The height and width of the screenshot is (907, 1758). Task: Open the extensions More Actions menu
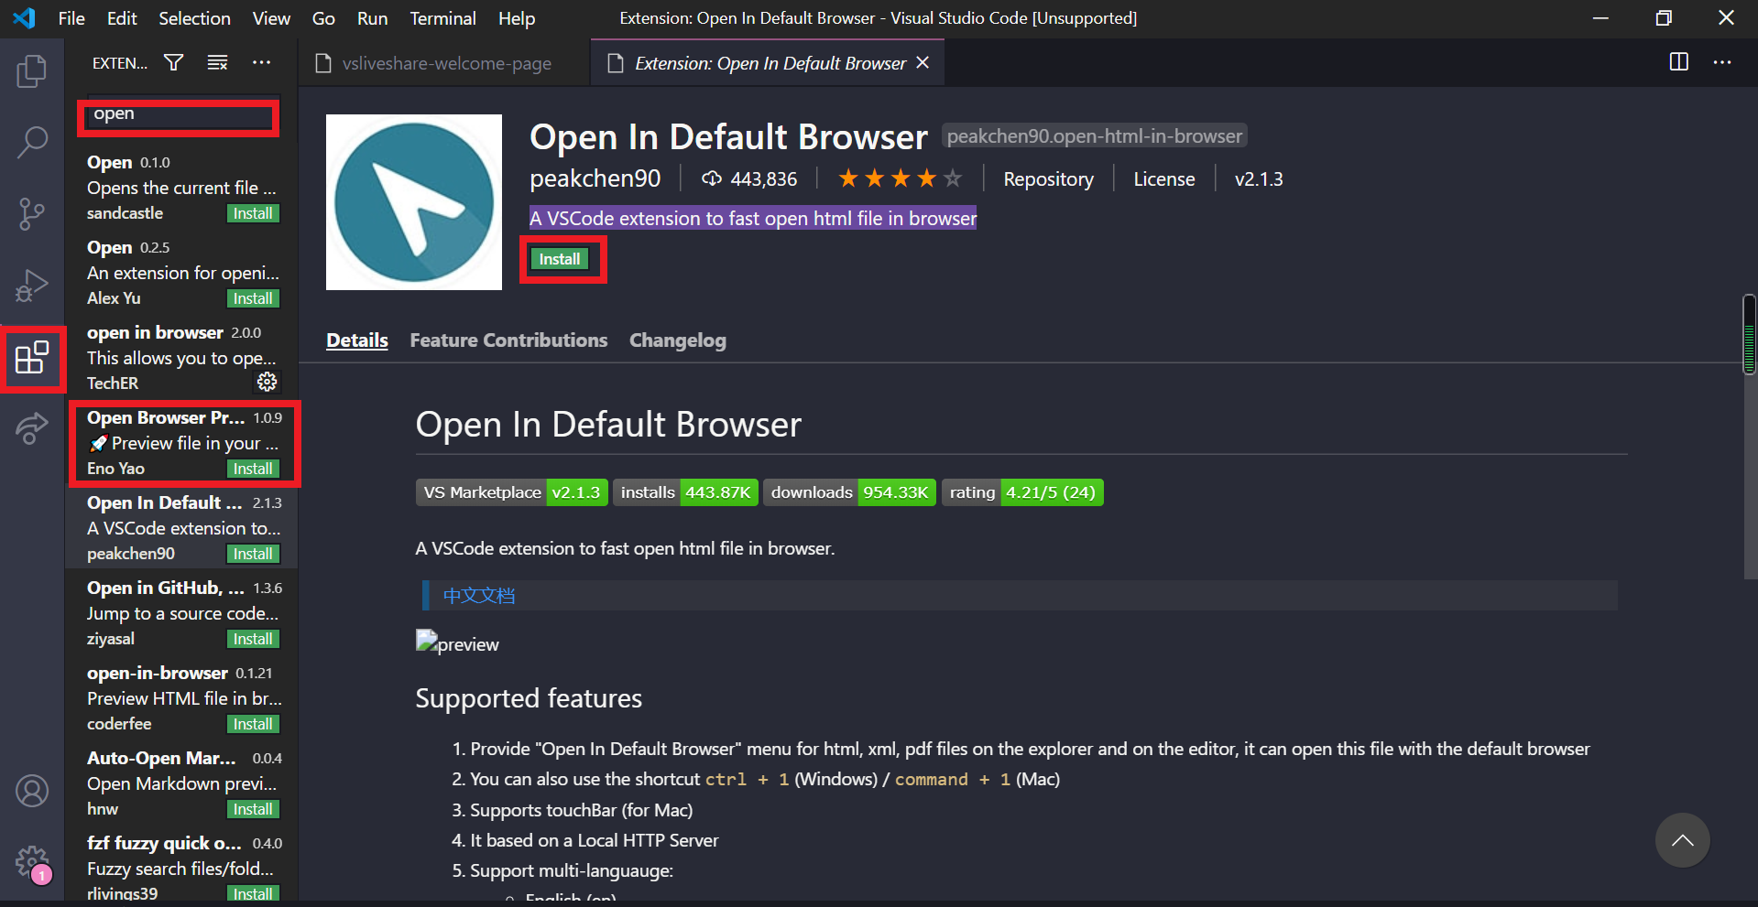261,62
